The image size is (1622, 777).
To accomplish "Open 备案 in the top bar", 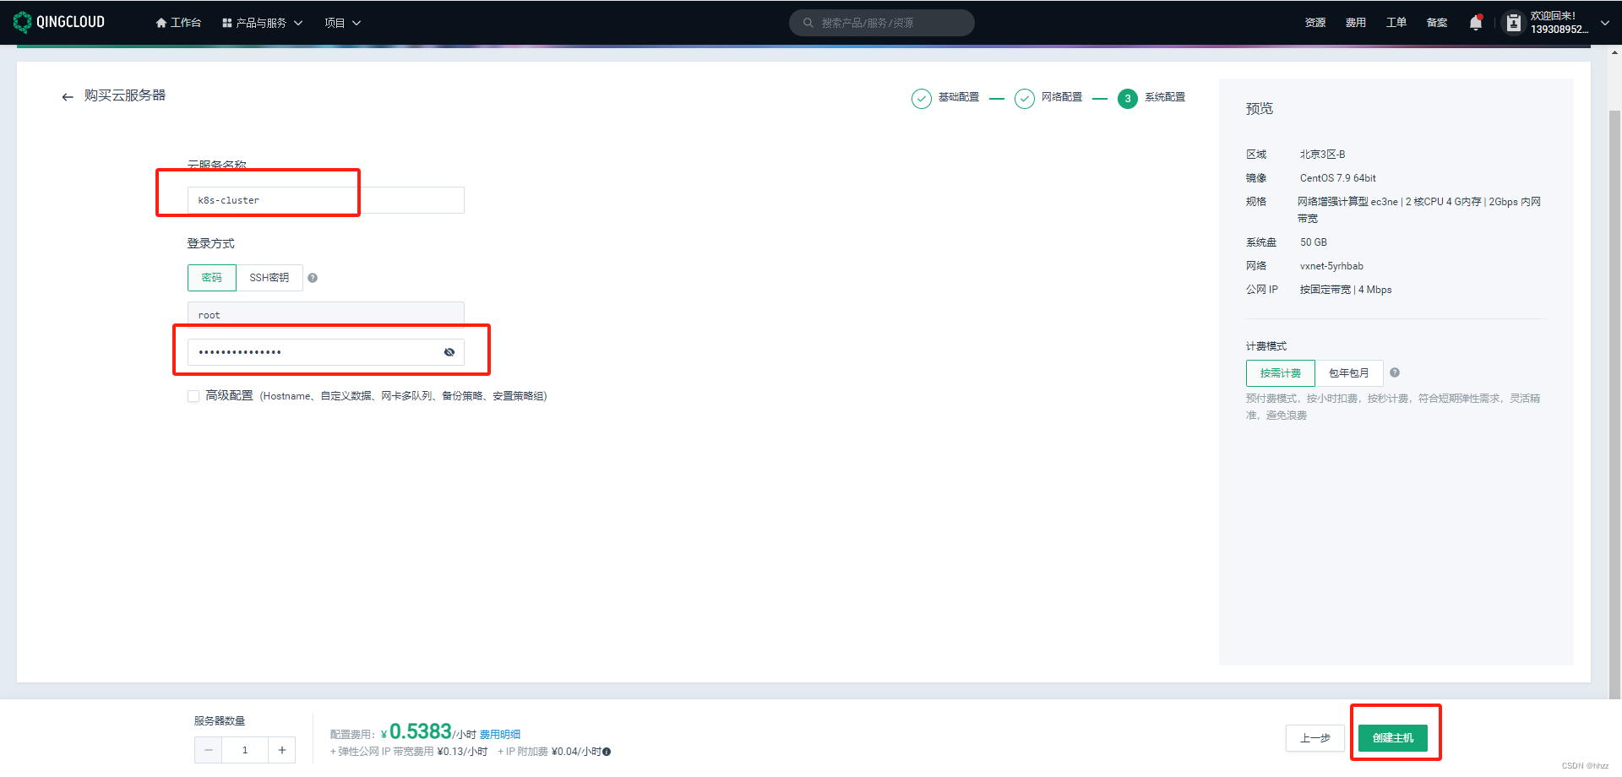I will [x=1436, y=23].
